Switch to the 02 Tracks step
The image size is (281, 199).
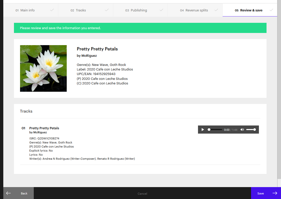click(x=78, y=10)
